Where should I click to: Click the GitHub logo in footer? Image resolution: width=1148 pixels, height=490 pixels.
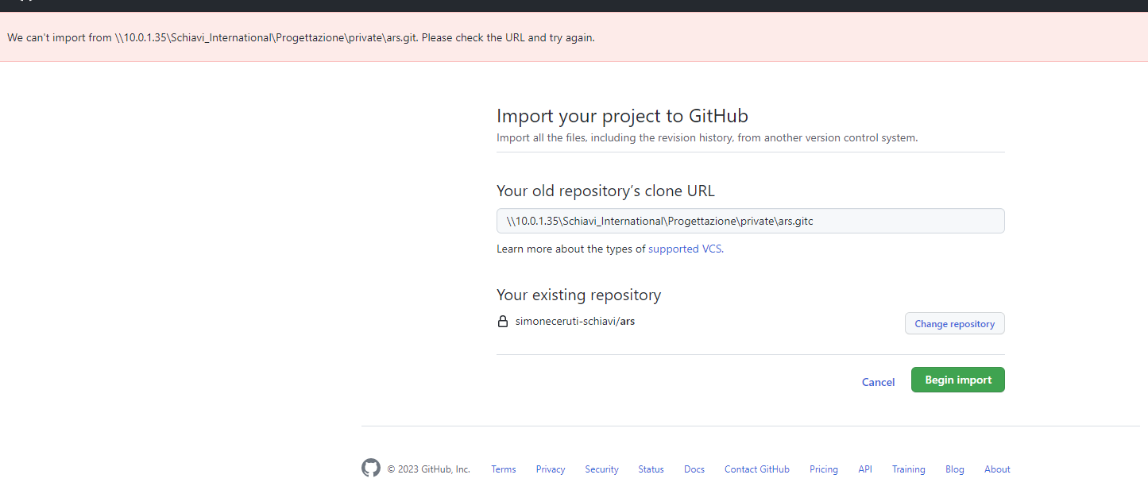[371, 468]
